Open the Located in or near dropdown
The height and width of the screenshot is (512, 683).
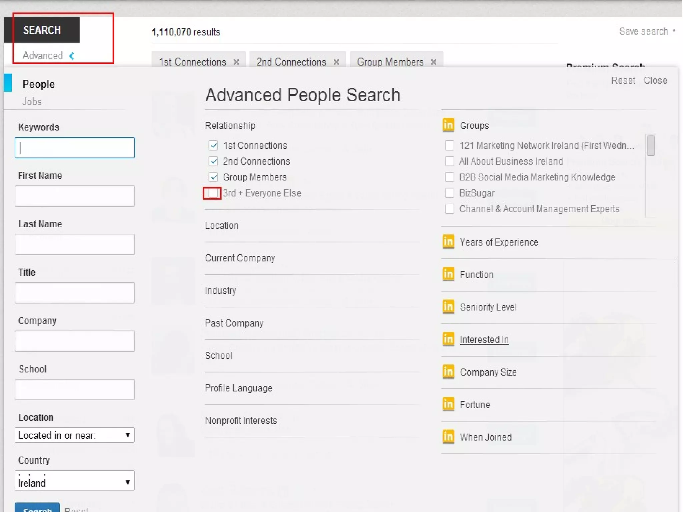point(75,435)
